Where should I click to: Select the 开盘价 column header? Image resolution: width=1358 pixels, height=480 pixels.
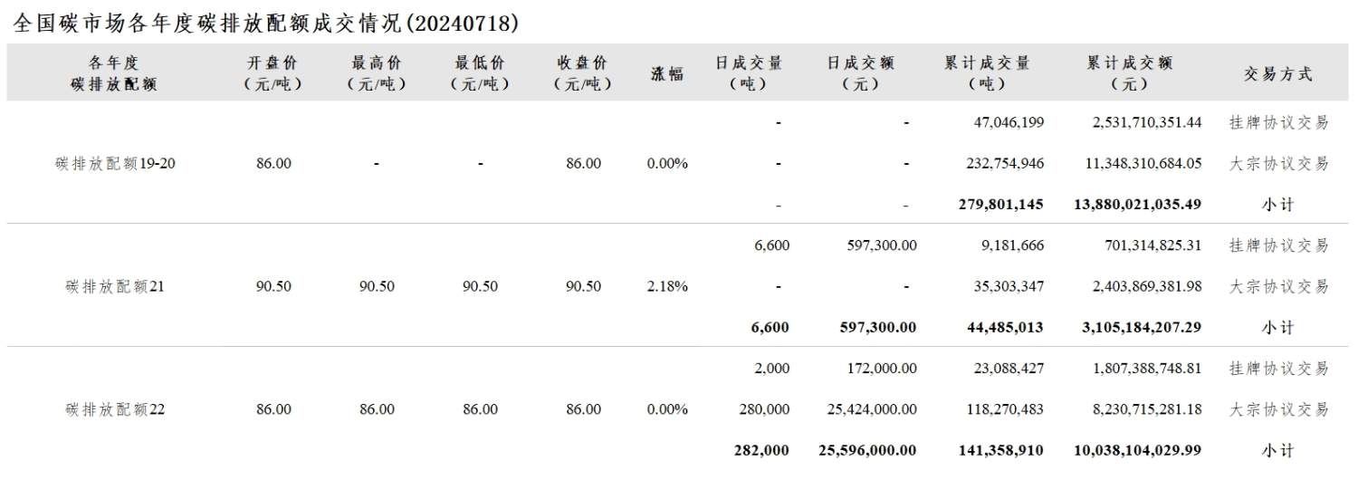click(273, 73)
